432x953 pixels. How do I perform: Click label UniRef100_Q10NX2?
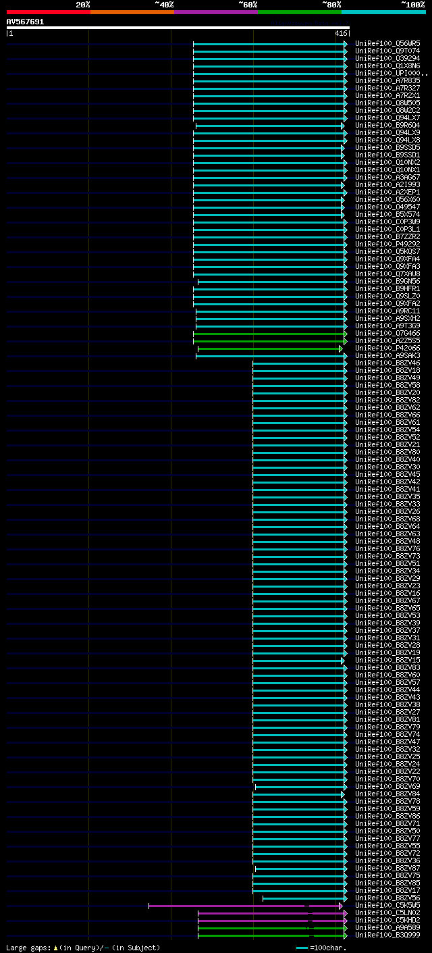point(387,162)
